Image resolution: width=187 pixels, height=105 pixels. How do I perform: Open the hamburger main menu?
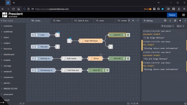tap(183, 15)
